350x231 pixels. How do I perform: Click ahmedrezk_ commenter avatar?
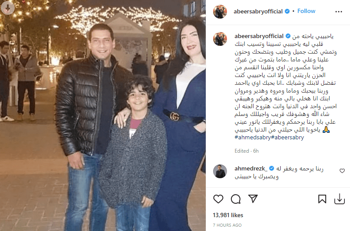coord(220,171)
